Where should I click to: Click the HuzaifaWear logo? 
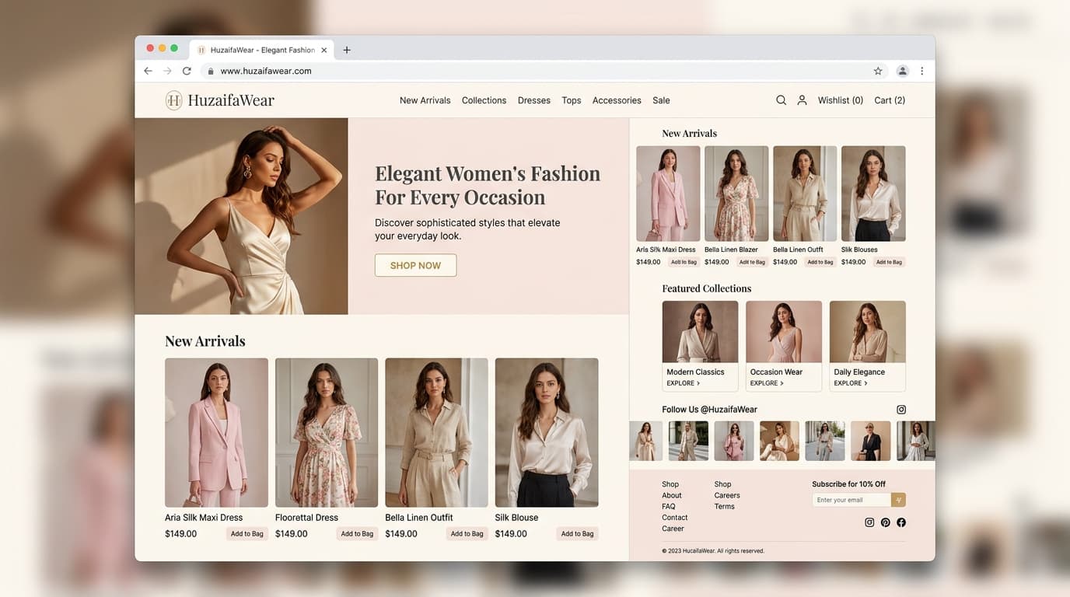(219, 100)
